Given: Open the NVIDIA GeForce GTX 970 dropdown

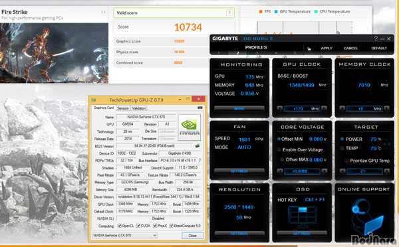Looking at the screenshot, I should [124, 235].
